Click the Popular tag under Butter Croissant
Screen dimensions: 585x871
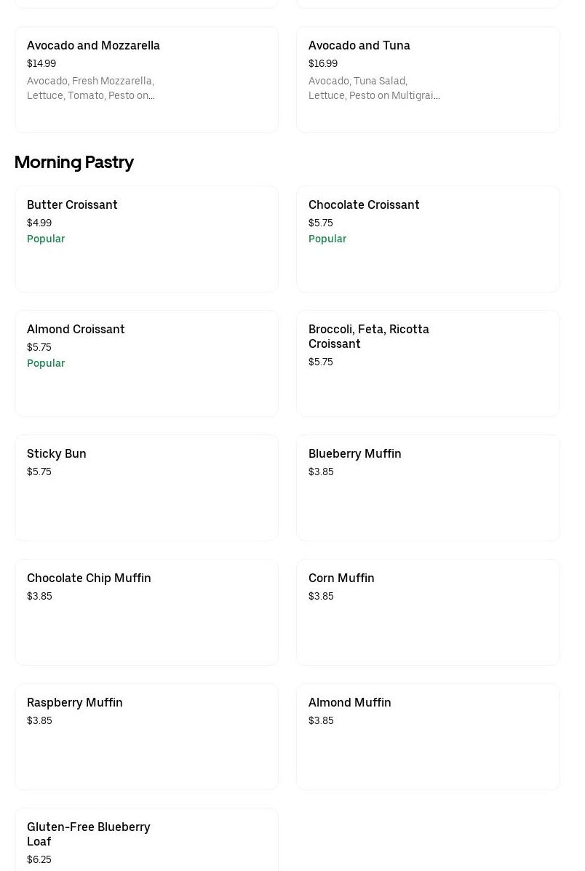(46, 239)
